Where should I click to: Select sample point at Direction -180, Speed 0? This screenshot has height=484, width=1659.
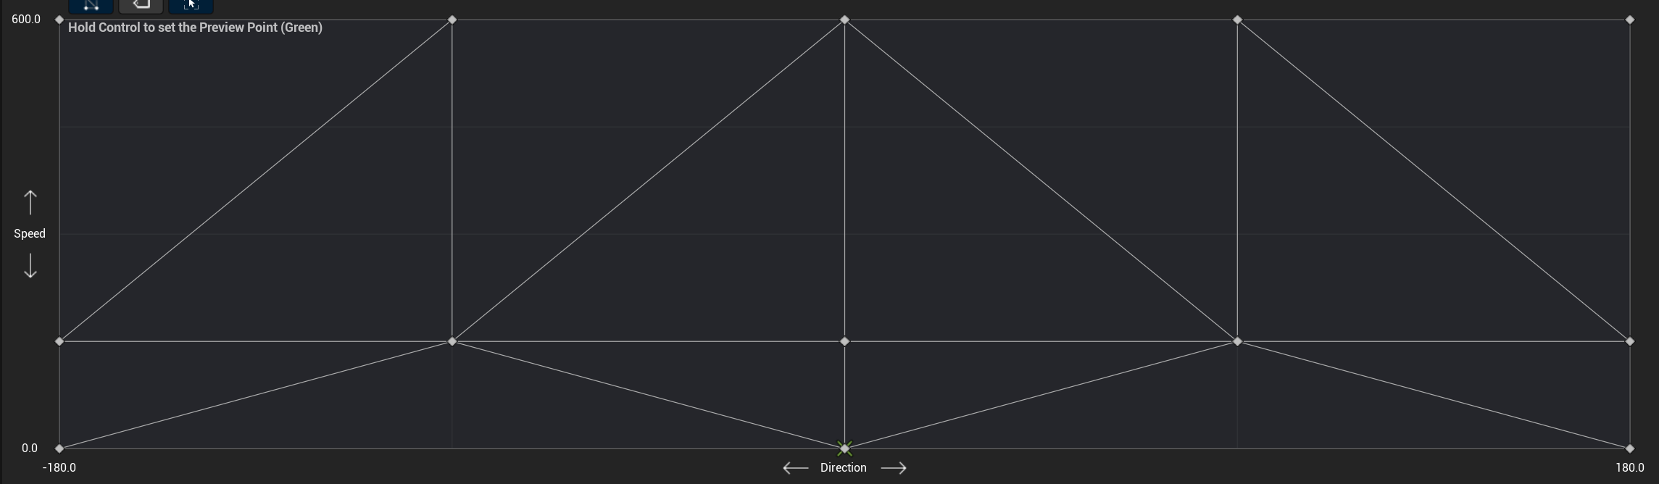(59, 448)
